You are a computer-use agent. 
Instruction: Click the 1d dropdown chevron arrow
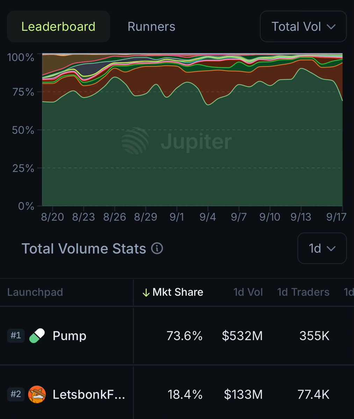331,249
